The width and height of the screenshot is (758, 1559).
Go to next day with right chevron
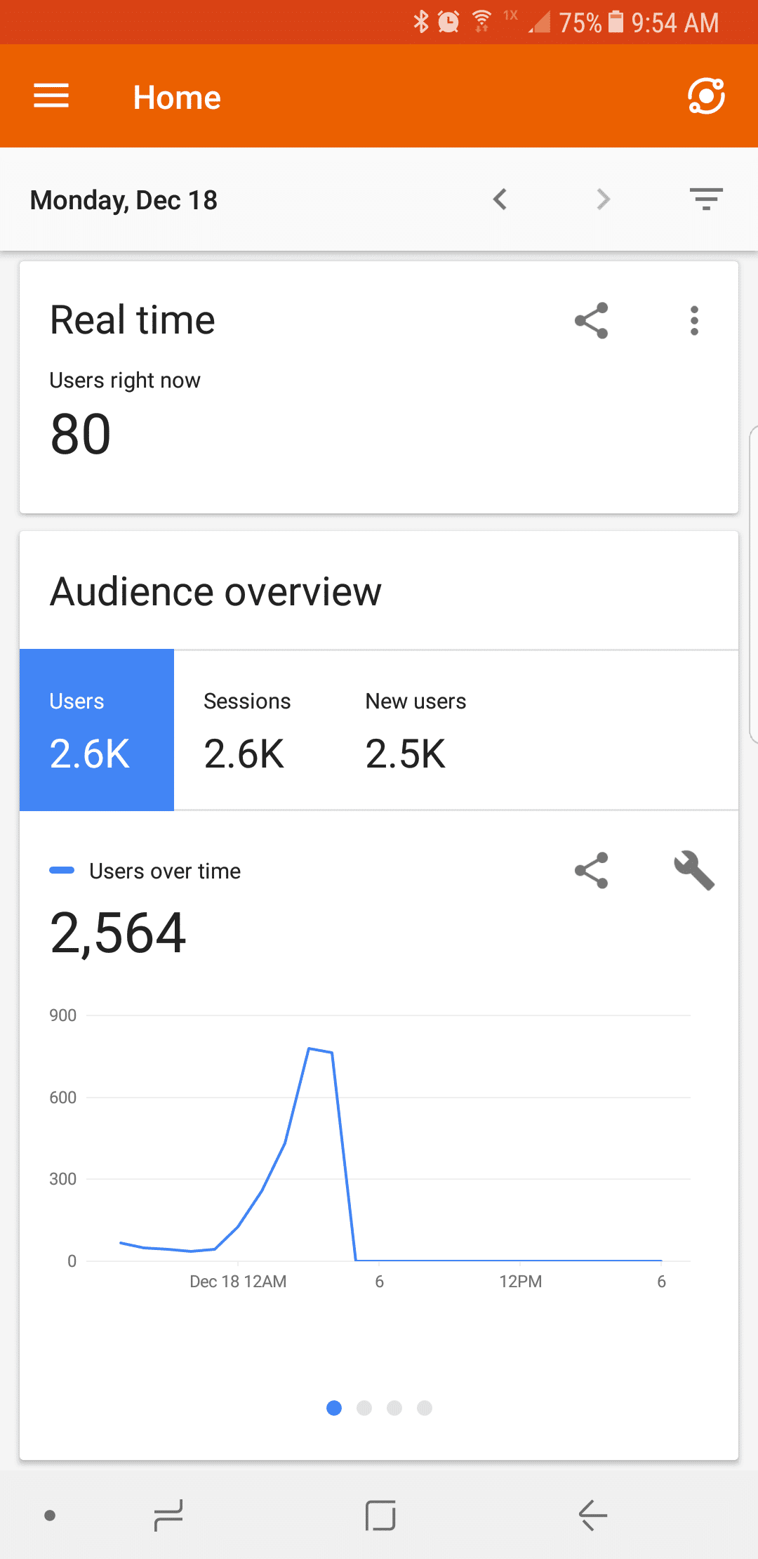(x=603, y=199)
